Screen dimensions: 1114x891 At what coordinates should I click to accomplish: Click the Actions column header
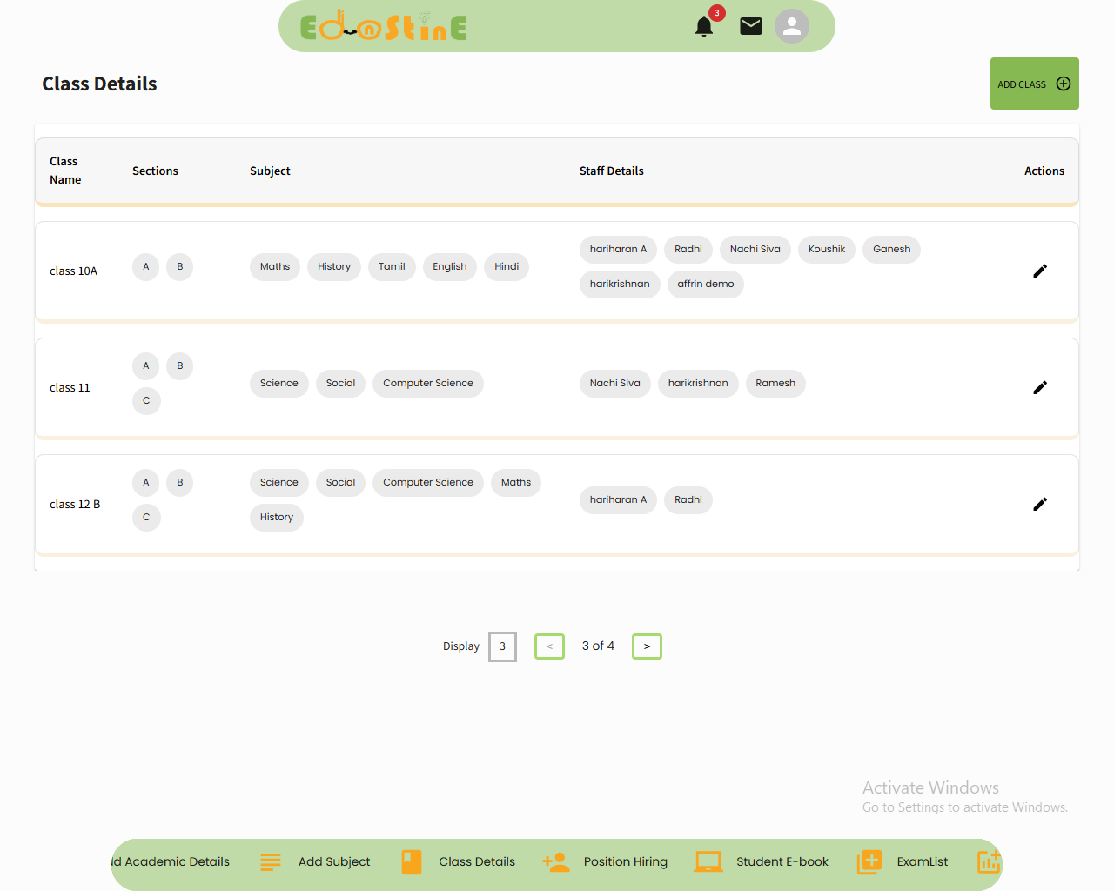click(x=1044, y=171)
